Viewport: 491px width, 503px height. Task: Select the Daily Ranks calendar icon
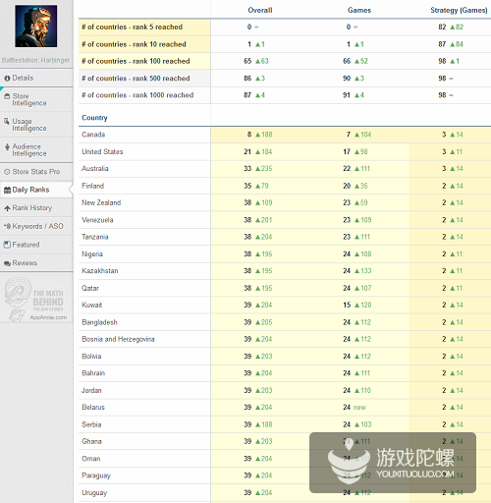point(7,190)
